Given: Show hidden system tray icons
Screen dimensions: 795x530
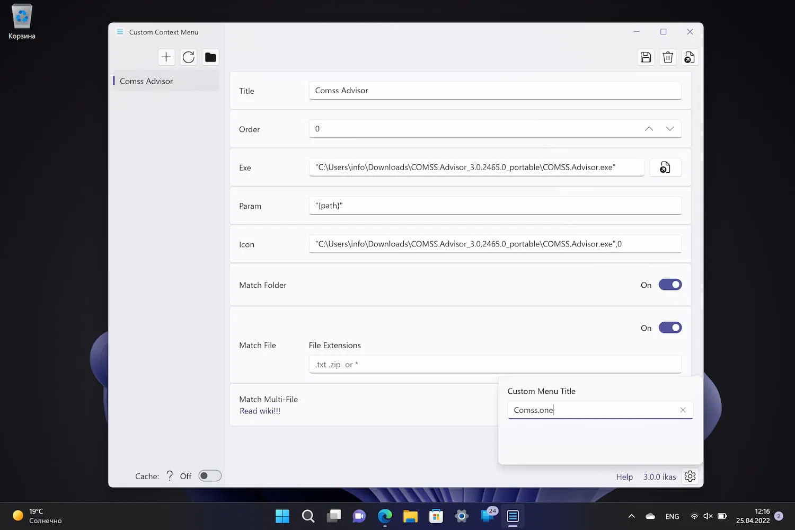Looking at the screenshot, I should [631, 516].
